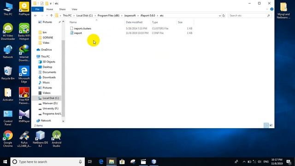Launch NetBeans IDE 8.2 desktop shortcut
The width and height of the screenshot is (295, 166).
(40, 139)
